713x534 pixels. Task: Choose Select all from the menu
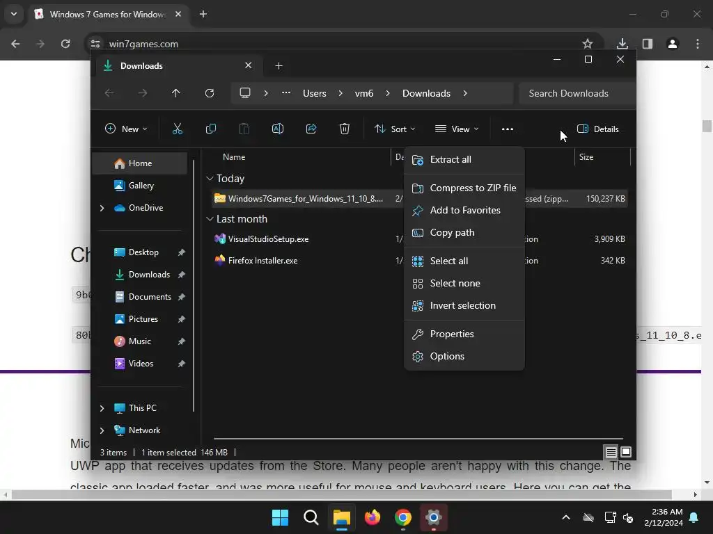pos(464,261)
